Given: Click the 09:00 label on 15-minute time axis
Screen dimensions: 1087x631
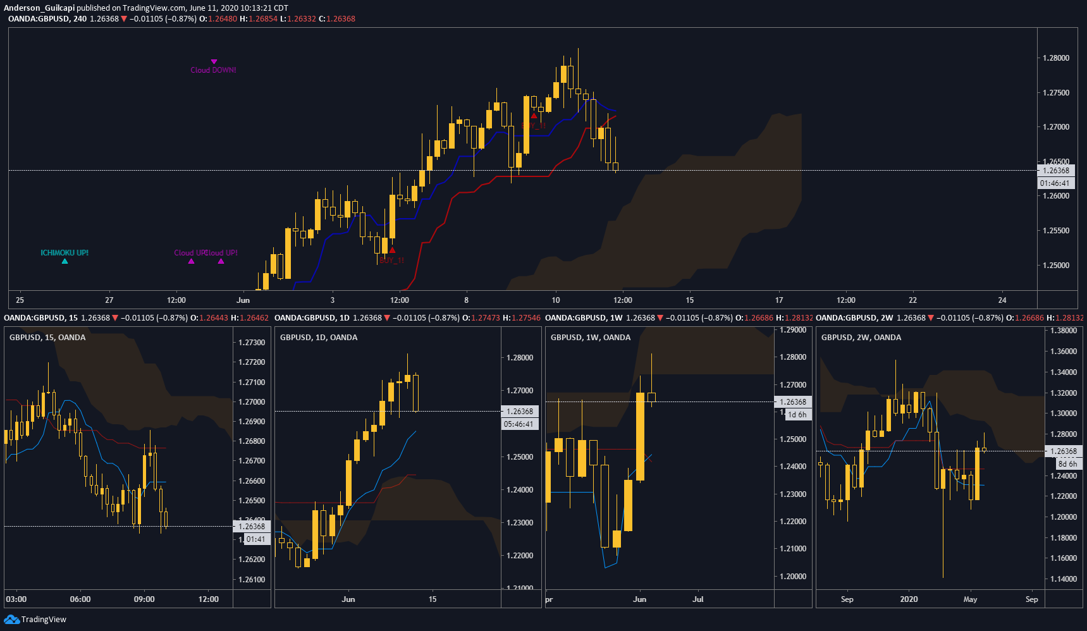Looking at the screenshot, I should (x=144, y=599).
